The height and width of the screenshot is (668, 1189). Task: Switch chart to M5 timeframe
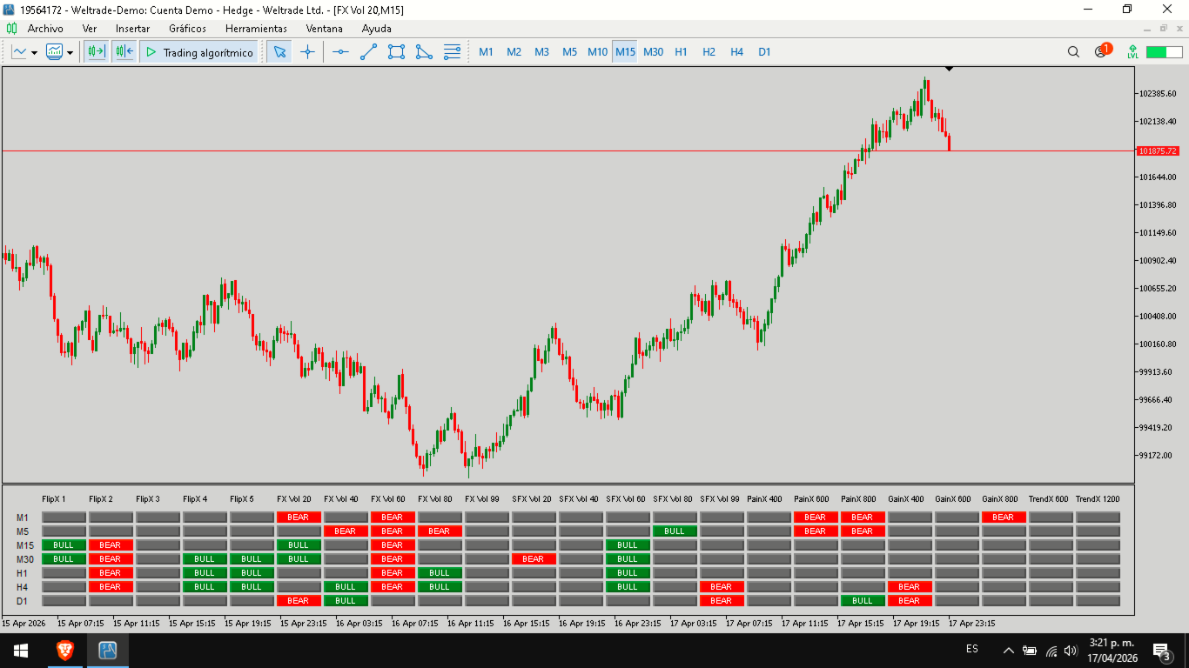click(x=569, y=52)
